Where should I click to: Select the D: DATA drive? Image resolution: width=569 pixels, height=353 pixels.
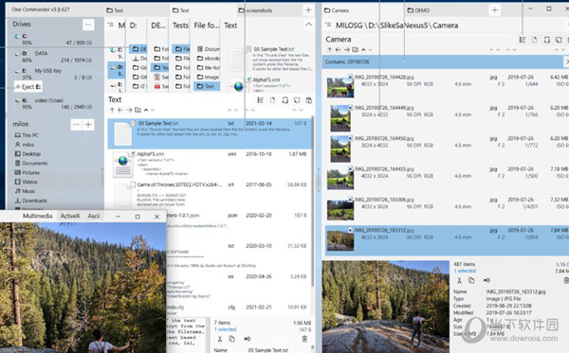coord(53,57)
